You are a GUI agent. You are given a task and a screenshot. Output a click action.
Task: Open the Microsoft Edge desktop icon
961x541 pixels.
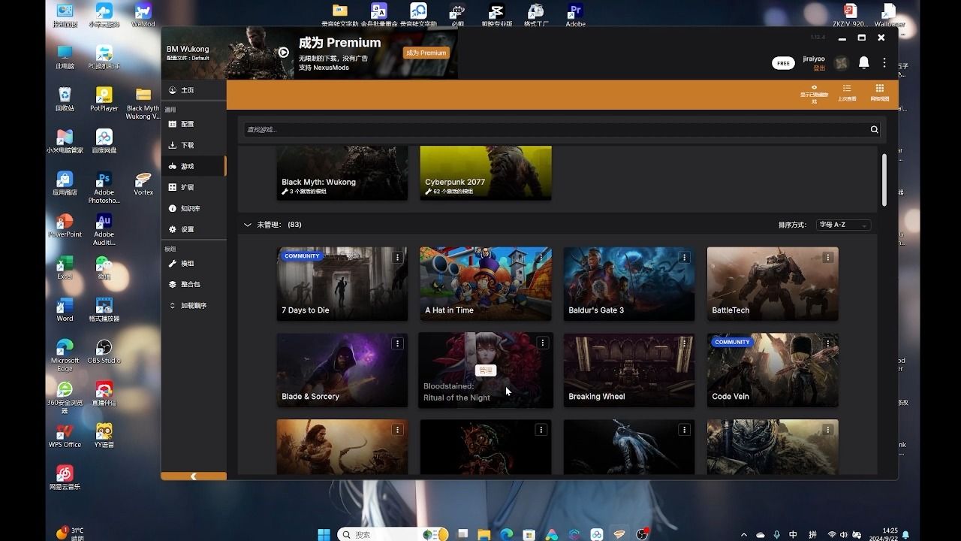pyautogui.click(x=65, y=355)
